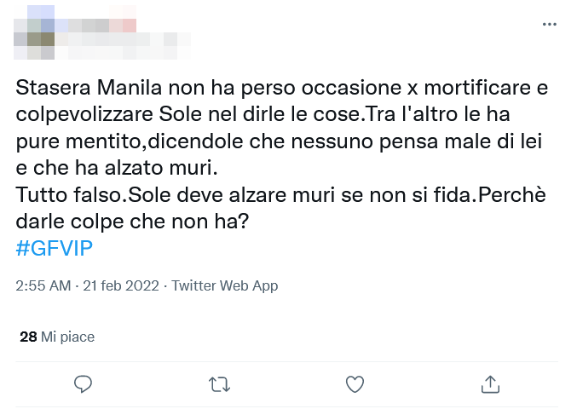Image resolution: width=577 pixels, height=409 pixels.
Task: Click the blurred username handle under the name
Action: (x=128, y=40)
